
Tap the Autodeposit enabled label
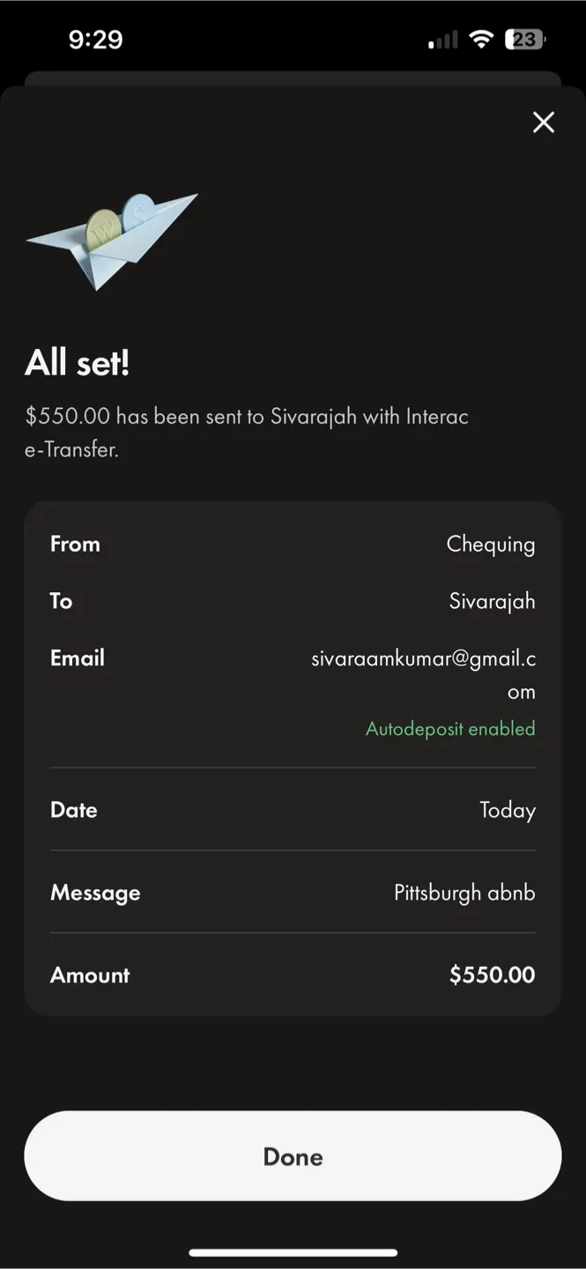450,729
